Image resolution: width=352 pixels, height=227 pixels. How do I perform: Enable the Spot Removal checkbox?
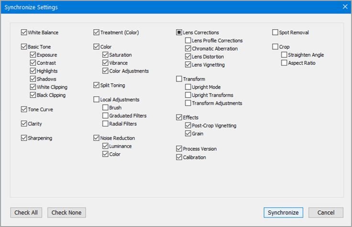pos(275,33)
